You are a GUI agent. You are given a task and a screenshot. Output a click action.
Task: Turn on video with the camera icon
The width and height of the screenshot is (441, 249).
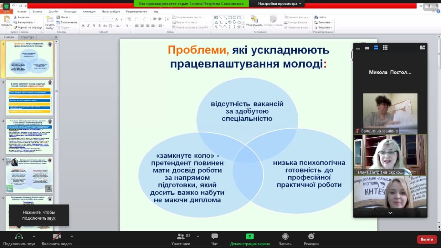pyautogui.click(x=57, y=237)
